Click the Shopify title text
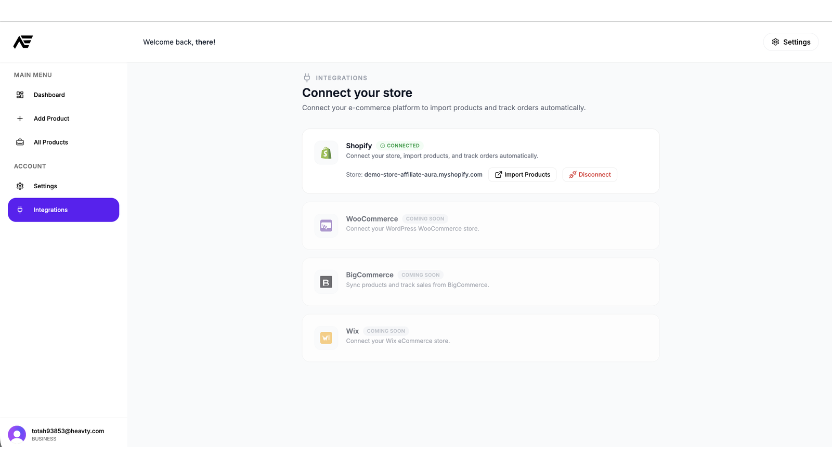The image size is (832, 468). click(359, 146)
